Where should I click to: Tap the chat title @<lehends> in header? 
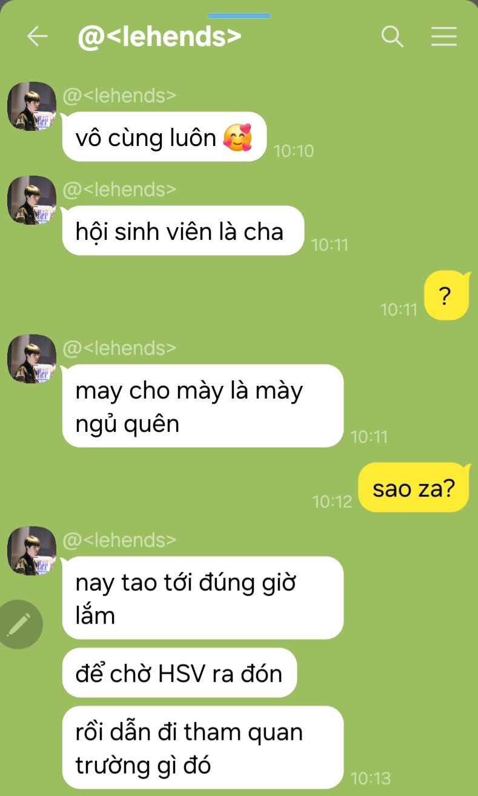(x=159, y=37)
